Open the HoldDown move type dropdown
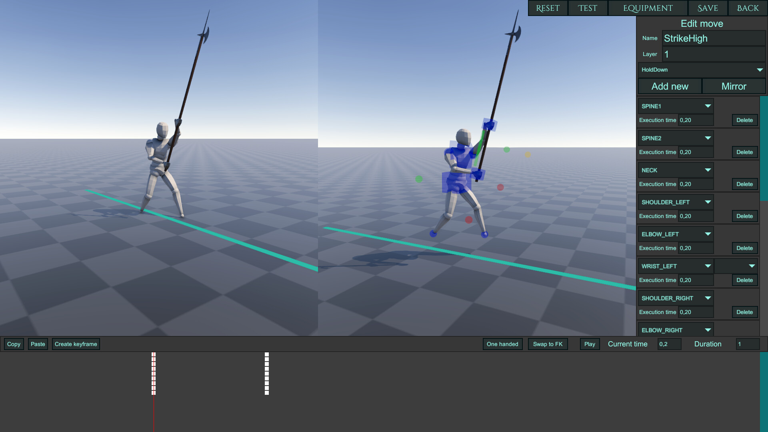 701,70
